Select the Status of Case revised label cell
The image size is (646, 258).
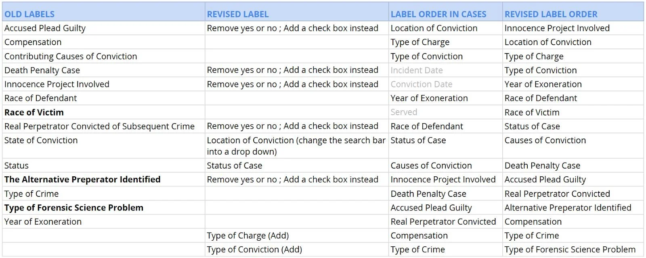[x=297, y=165]
